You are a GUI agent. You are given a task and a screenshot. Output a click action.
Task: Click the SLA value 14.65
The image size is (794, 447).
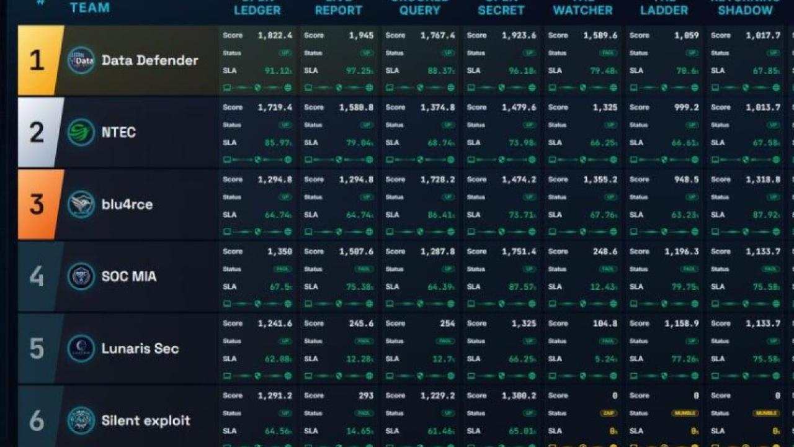tap(360, 431)
